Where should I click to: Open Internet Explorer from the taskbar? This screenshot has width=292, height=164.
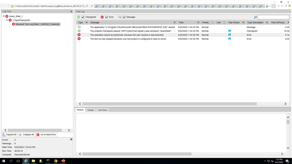tap(26, 161)
